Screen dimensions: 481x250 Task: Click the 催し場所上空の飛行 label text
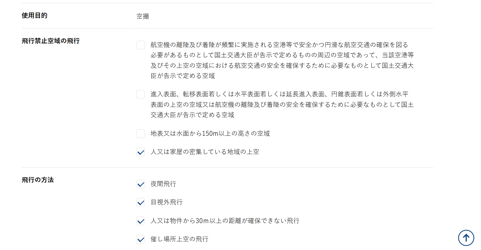[179, 239]
